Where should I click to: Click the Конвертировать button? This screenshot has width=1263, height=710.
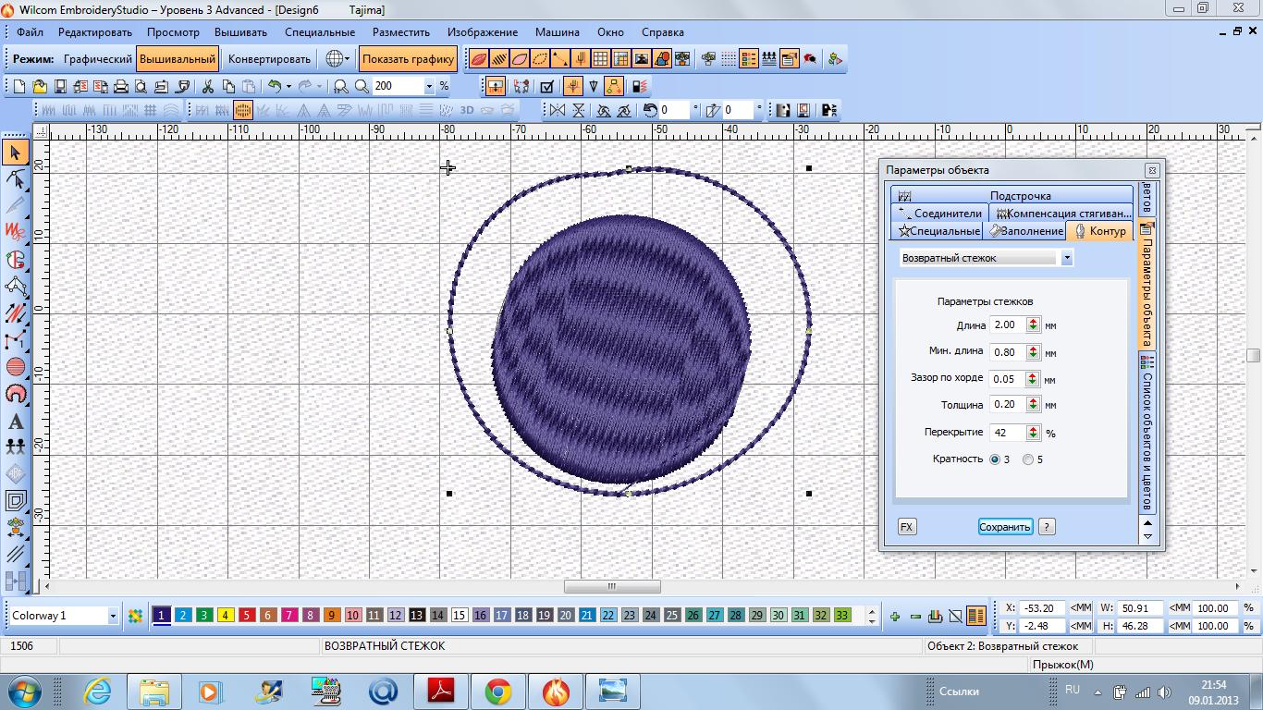pyautogui.click(x=269, y=59)
